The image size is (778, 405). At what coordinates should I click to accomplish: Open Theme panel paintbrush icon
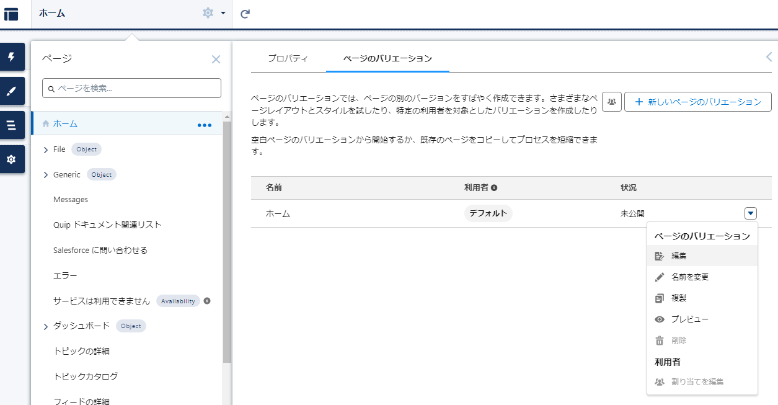12,91
